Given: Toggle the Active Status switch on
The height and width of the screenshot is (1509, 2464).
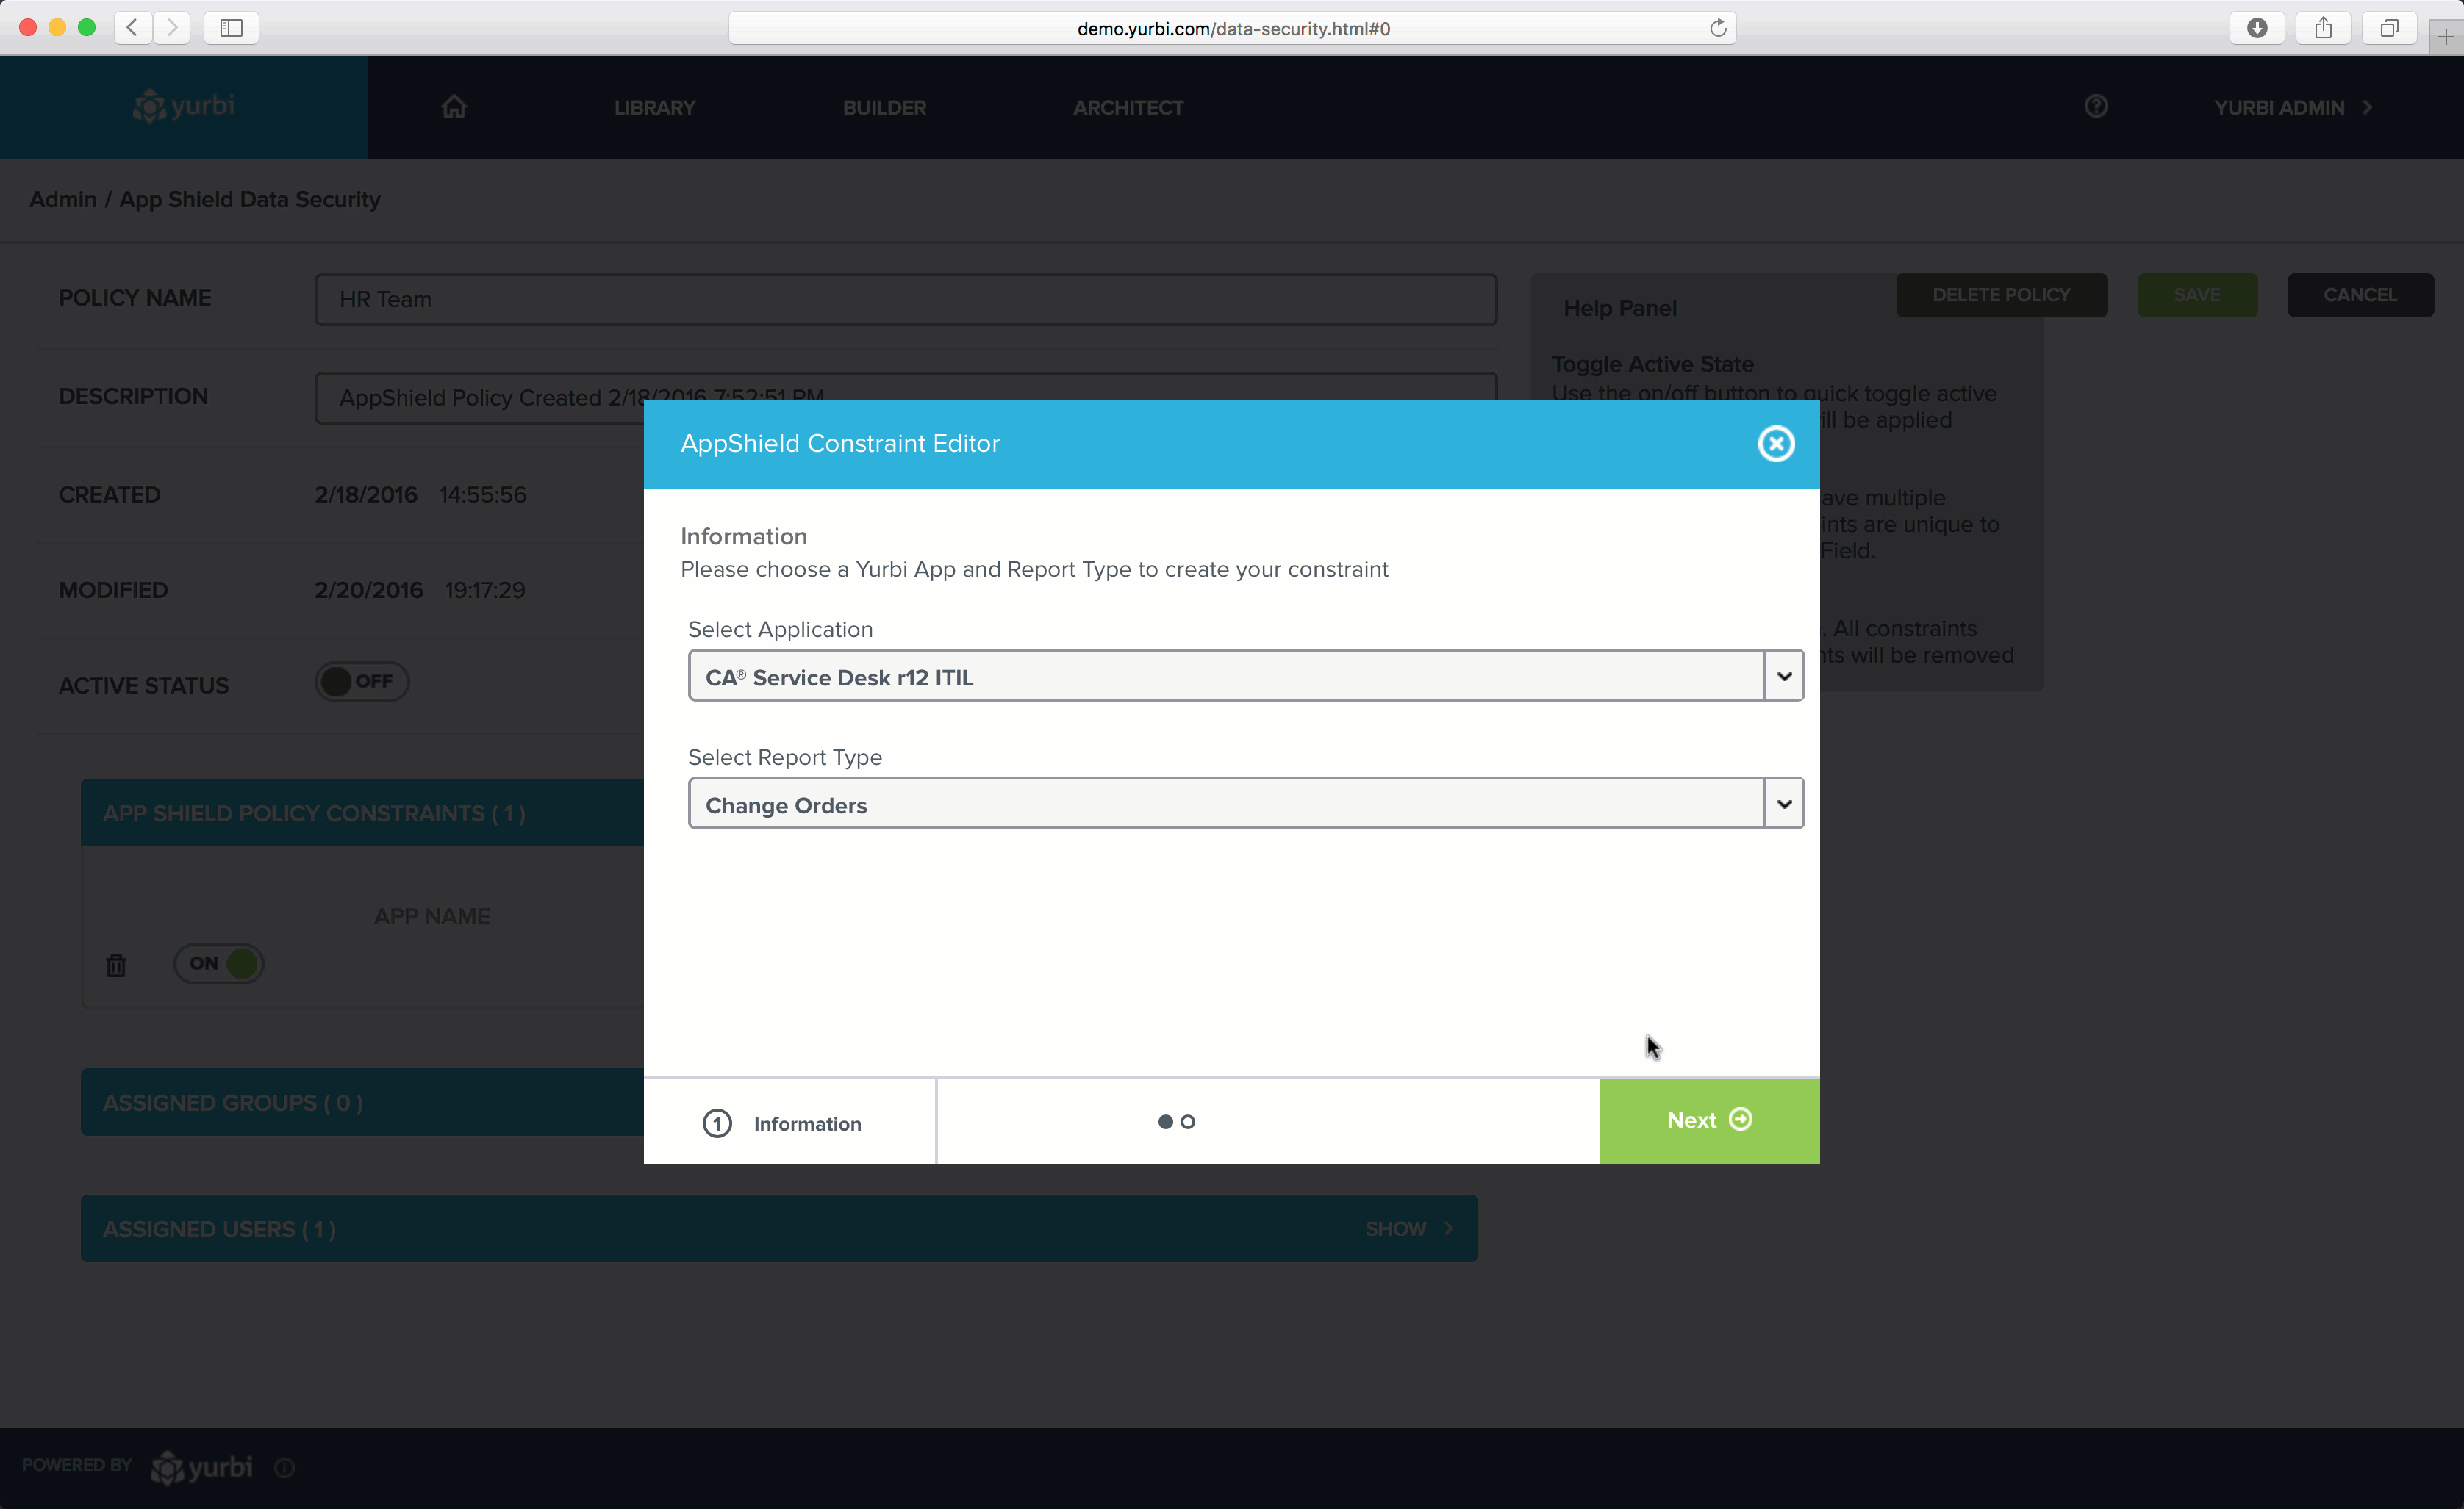Looking at the screenshot, I should [x=361, y=682].
